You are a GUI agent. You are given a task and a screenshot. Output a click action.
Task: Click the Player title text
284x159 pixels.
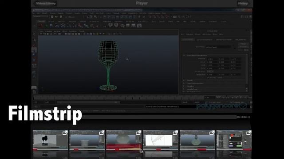[142, 3]
